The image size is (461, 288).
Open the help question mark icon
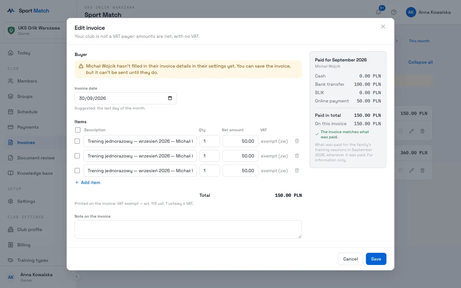[394, 12]
